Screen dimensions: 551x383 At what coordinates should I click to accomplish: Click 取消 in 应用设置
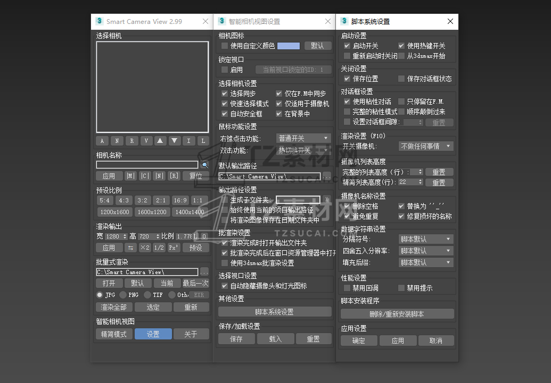[x=435, y=340]
